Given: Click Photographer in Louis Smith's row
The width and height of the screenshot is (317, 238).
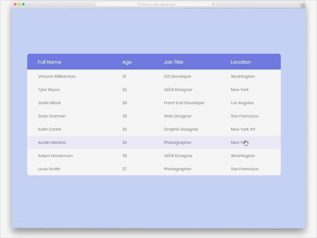Looking at the screenshot, I should (178, 169).
